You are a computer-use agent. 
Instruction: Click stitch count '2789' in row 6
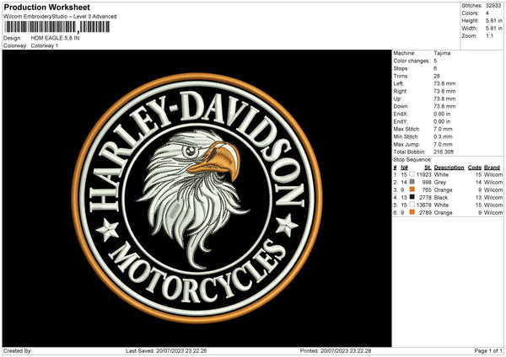pyautogui.click(x=425, y=213)
